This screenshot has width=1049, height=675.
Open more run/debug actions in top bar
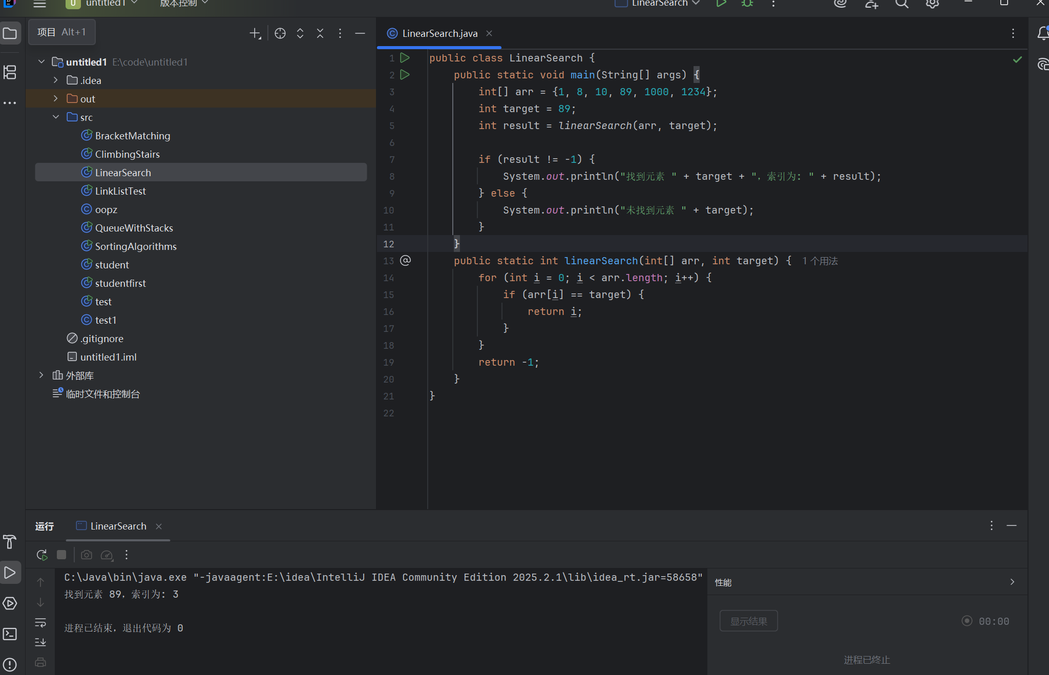773,4
